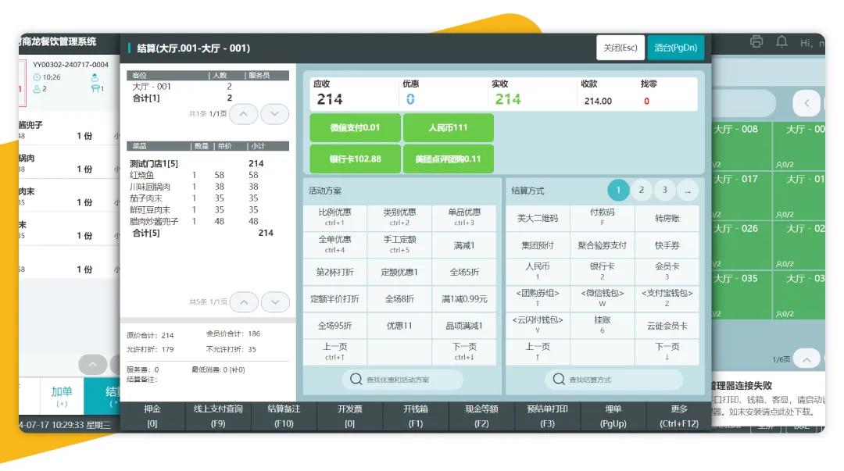This screenshot has width=844, height=471.
Task: Click the 查找结算方式 search field
Action: [613, 379]
